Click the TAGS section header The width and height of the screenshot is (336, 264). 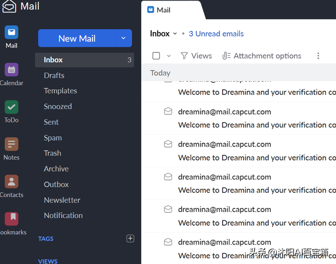46,239
